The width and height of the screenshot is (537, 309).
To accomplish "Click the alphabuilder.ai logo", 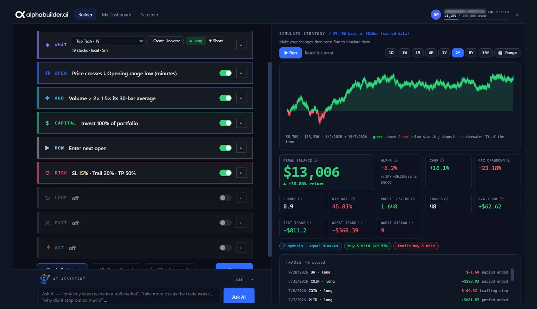I will pyautogui.click(x=42, y=14).
